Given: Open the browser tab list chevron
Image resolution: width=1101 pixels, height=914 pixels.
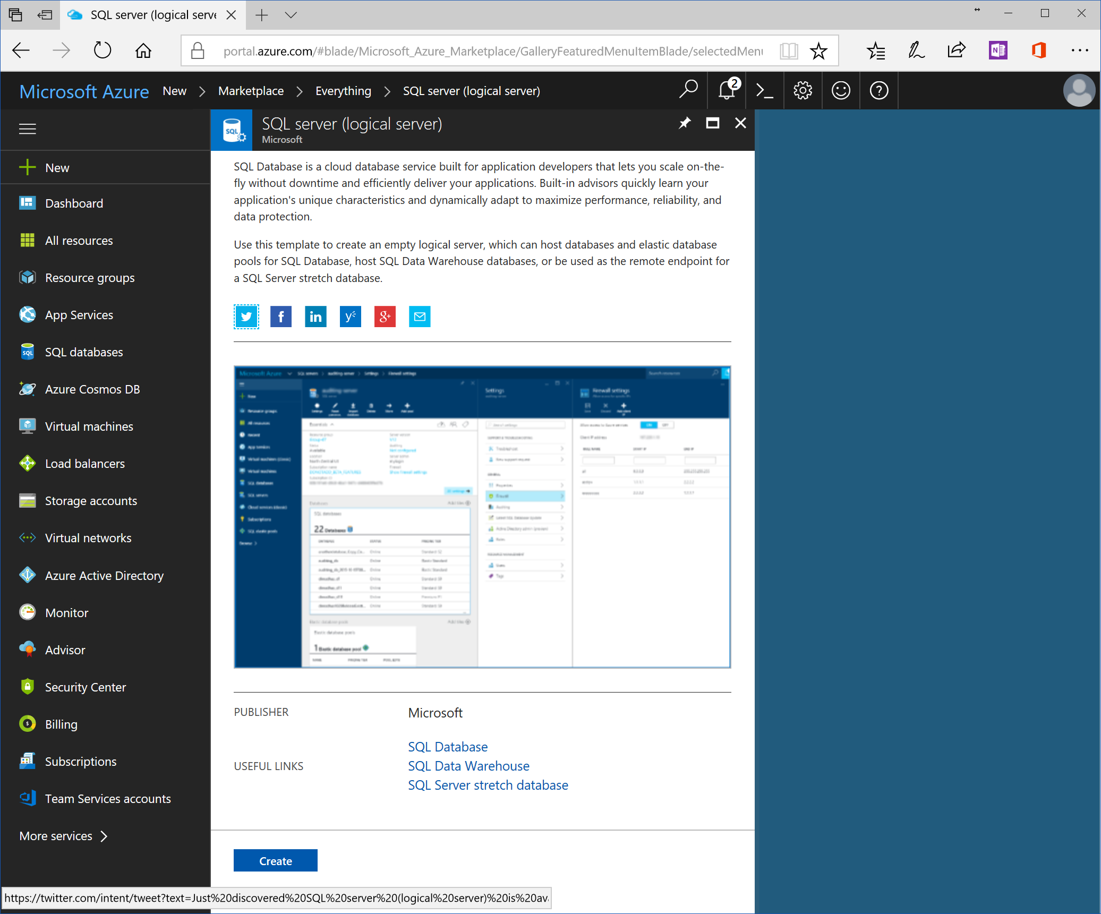Looking at the screenshot, I should [x=291, y=15].
